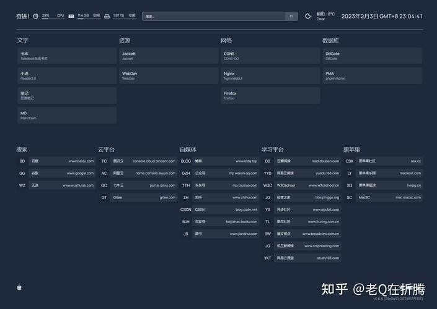Click the disk drive icon beside 1.97 TB

[107, 16]
